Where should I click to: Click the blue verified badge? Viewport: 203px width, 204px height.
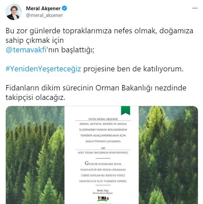[64, 8]
